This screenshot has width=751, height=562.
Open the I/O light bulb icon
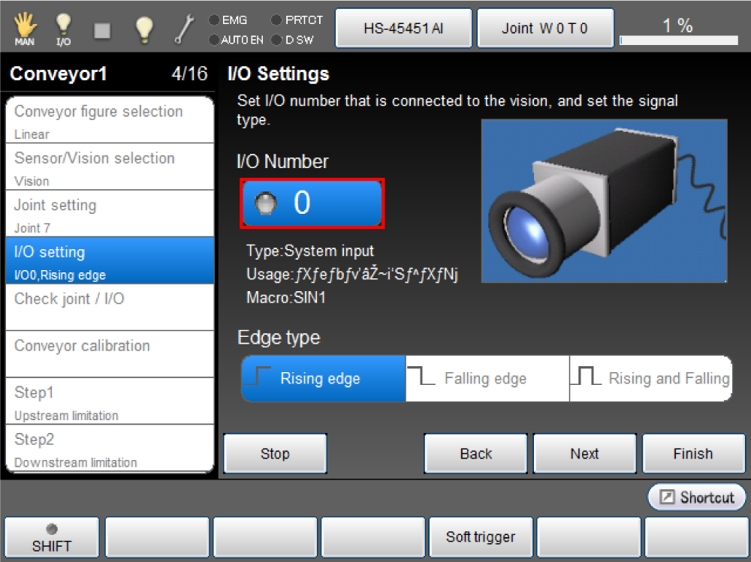click(x=64, y=29)
